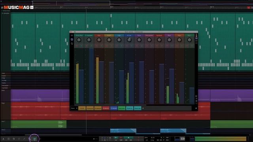Select the Bass channel header in the mixer

(169, 35)
